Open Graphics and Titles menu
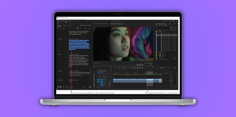 tap(74, 19)
